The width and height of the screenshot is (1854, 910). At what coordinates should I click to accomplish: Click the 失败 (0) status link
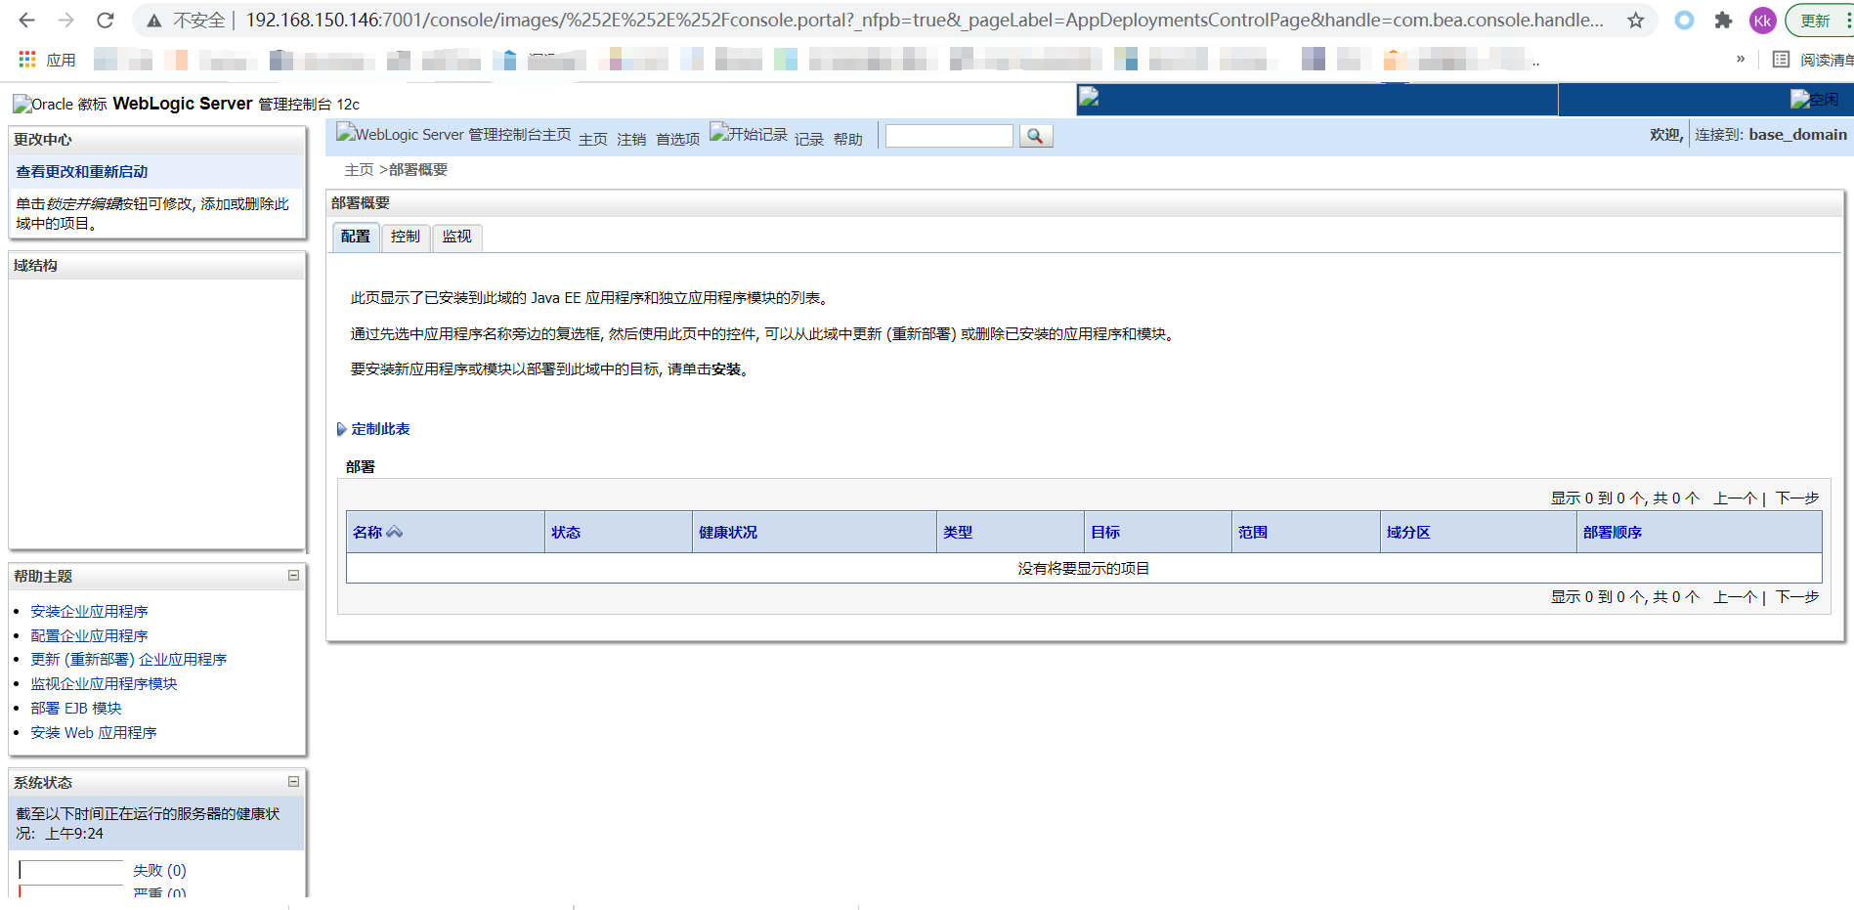[159, 870]
